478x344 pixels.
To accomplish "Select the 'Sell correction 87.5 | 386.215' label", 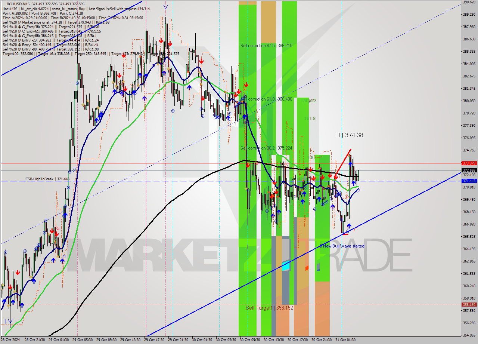I will (266, 45).
